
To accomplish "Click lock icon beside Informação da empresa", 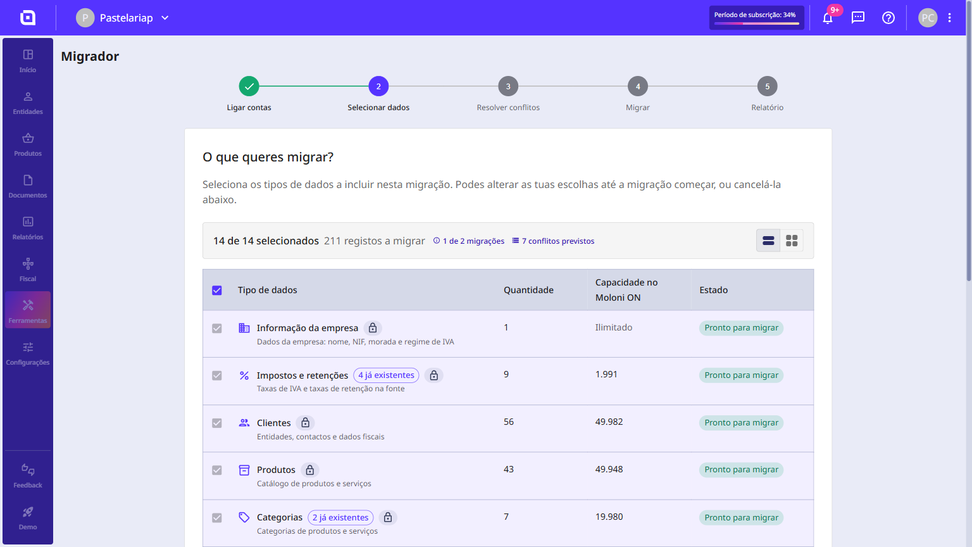I will coord(373,328).
